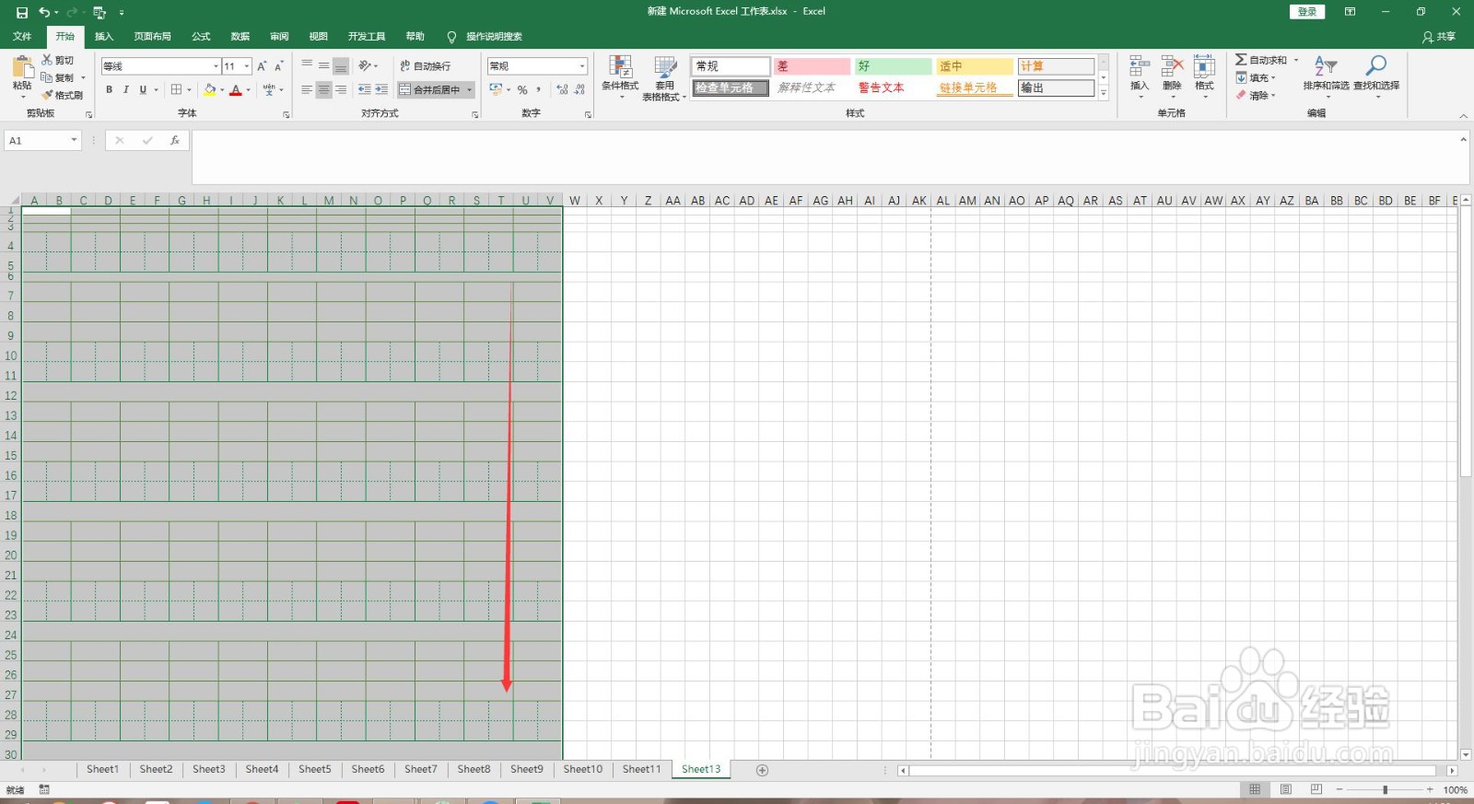Switch to the Page Layout (页面布局) tab

[x=152, y=37]
